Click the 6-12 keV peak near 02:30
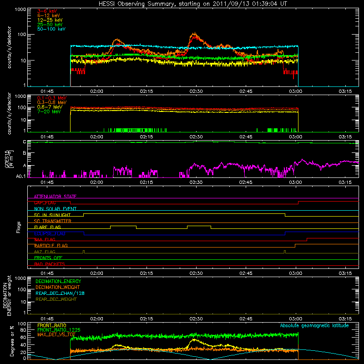 [x=195, y=34]
